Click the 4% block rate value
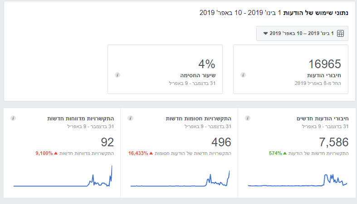Viewport: 357px width, 204px height. click(x=206, y=64)
